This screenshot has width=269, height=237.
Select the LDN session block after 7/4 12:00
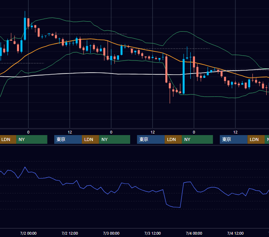tap(256, 139)
